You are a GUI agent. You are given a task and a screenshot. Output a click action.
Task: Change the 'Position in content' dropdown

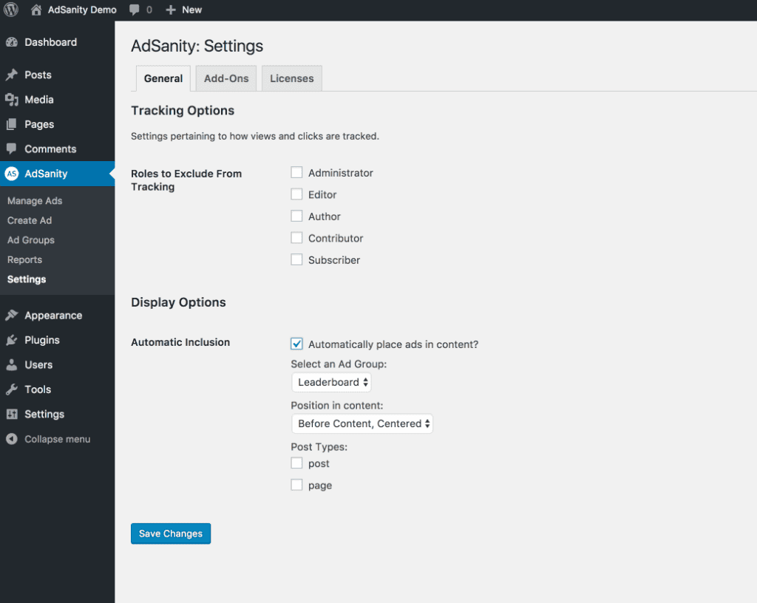[361, 423]
